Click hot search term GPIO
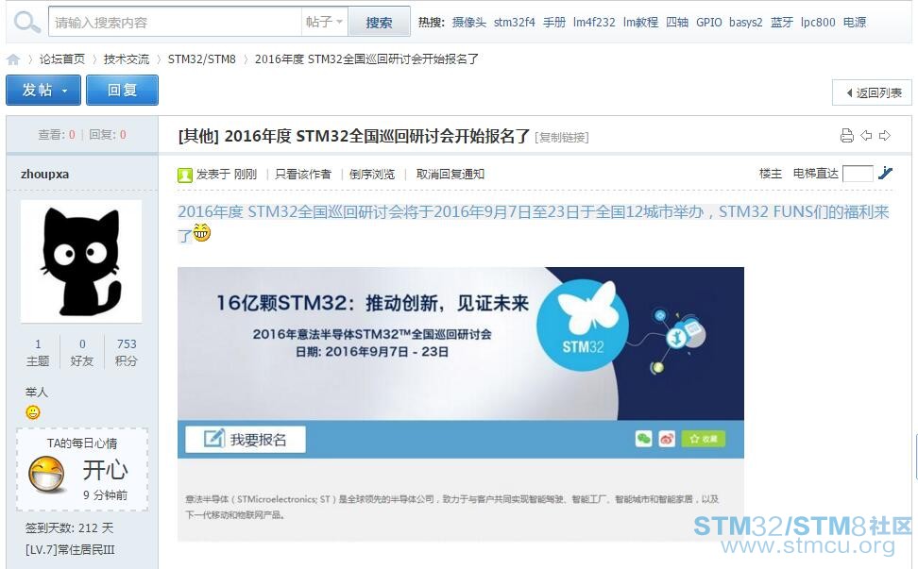Image resolution: width=918 pixels, height=569 pixels. coord(709,23)
